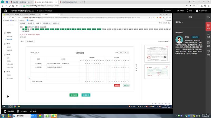Open the top invoice attachment thumbnail

[156, 53]
